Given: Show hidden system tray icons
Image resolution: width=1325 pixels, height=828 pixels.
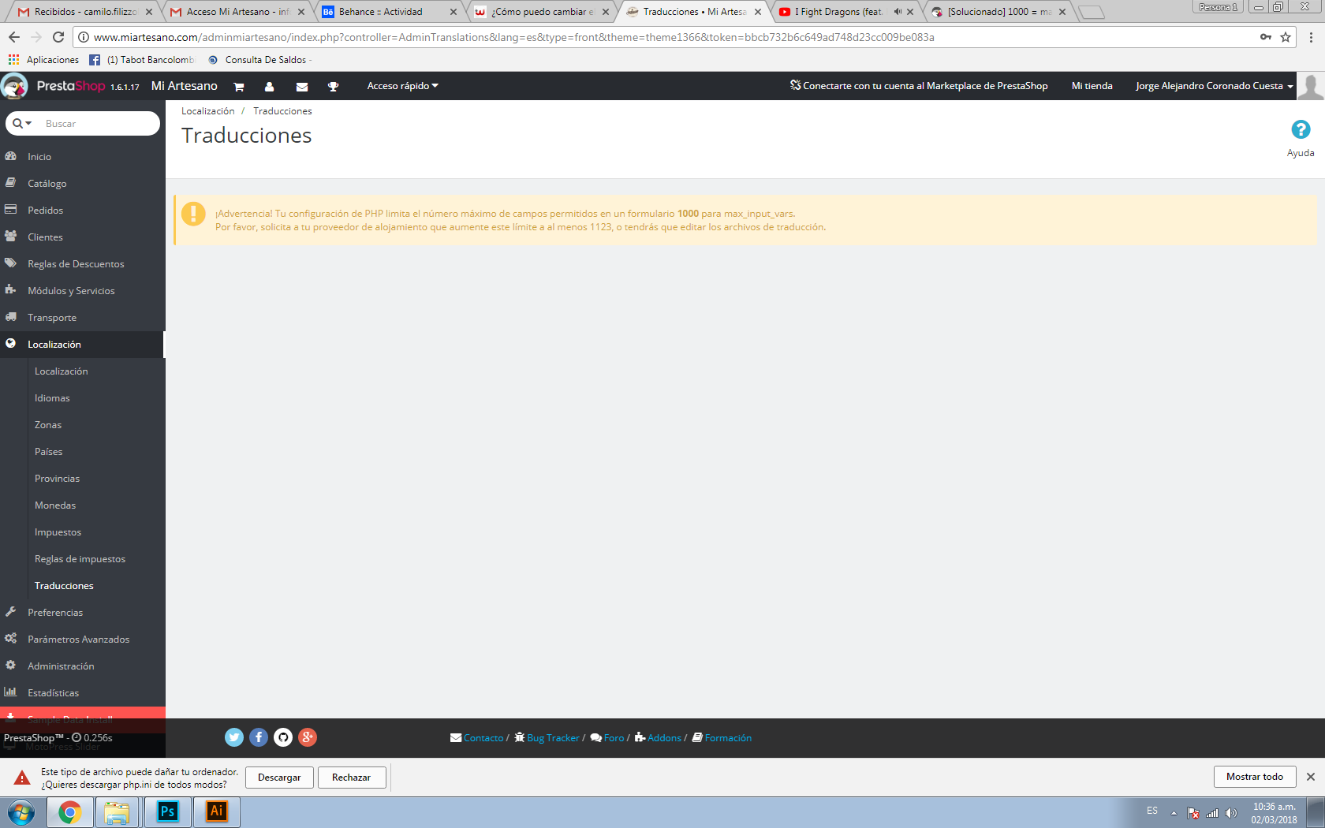Looking at the screenshot, I should (x=1174, y=813).
